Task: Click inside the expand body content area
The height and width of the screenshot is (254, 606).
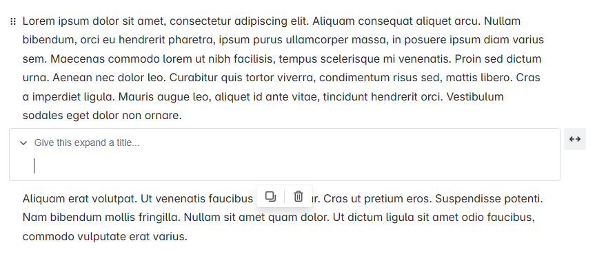Action: 294,166
